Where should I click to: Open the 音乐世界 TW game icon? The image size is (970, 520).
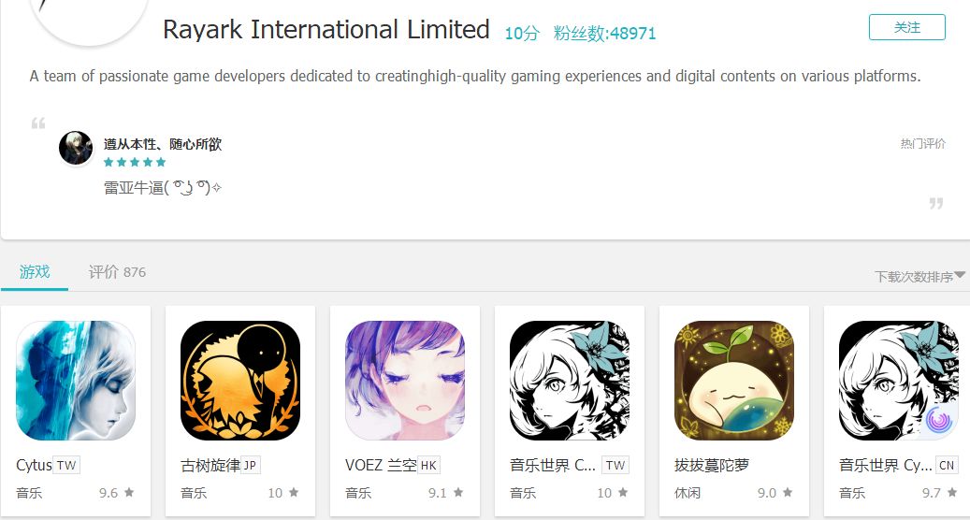pos(569,381)
